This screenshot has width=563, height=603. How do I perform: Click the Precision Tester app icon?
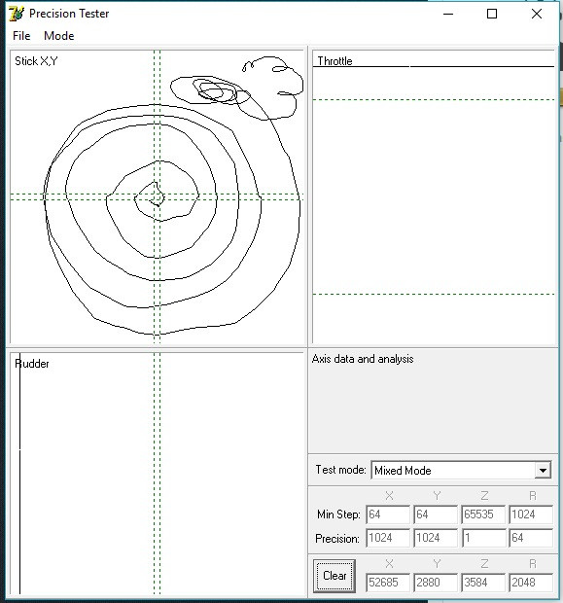(17, 14)
